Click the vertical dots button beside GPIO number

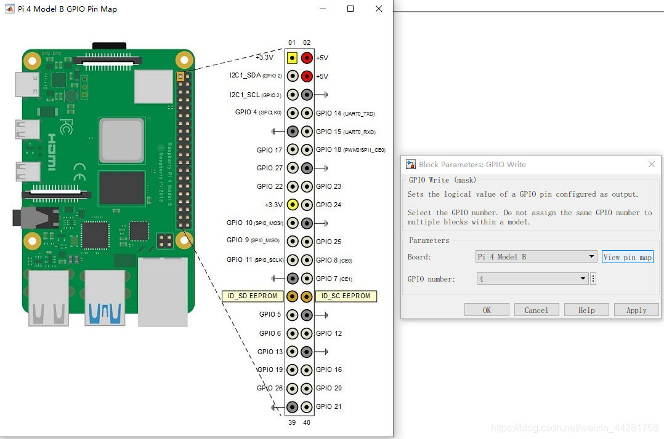click(x=593, y=279)
